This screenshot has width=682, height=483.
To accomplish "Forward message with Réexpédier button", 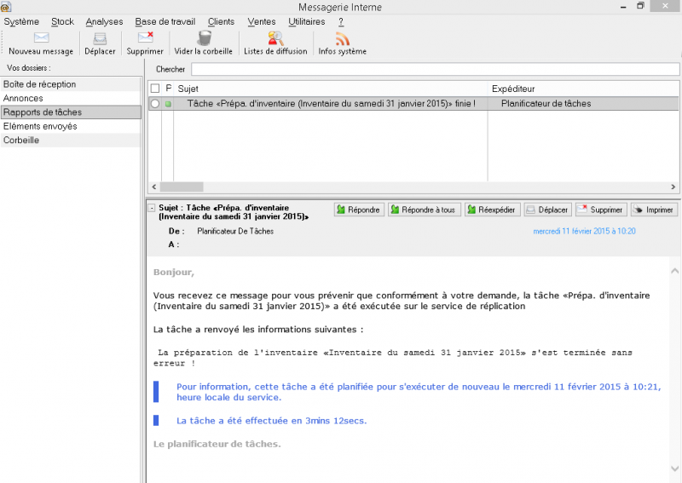I will (492, 210).
